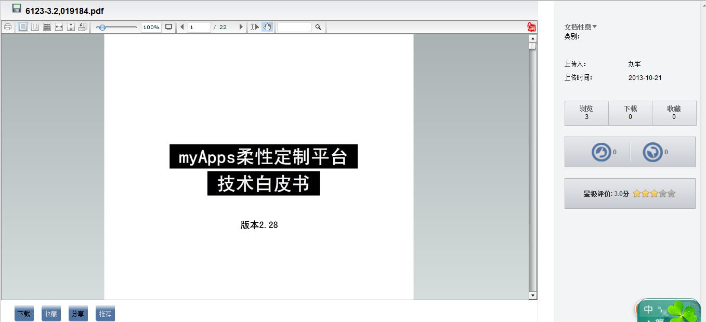The width and height of the screenshot is (706, 322).
Task: Click the 技术白皮书 heading
Action: [x=264, y=183]
